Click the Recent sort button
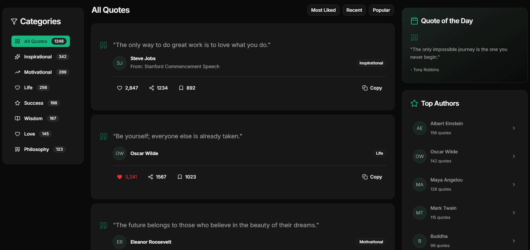530x250 pixels. click(x=354, y=10)
